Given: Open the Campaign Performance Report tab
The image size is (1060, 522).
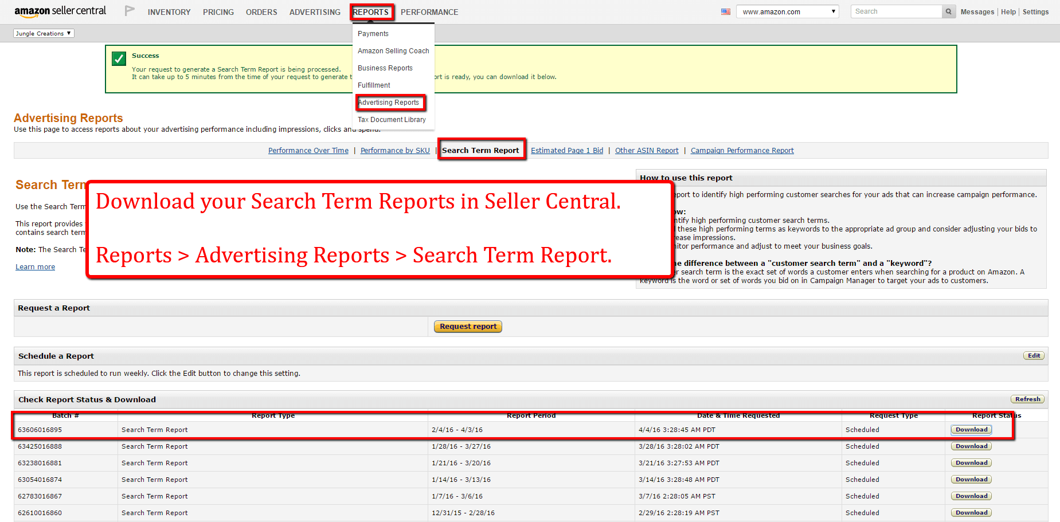Looking at the screenshot, I should pos(742,150).
